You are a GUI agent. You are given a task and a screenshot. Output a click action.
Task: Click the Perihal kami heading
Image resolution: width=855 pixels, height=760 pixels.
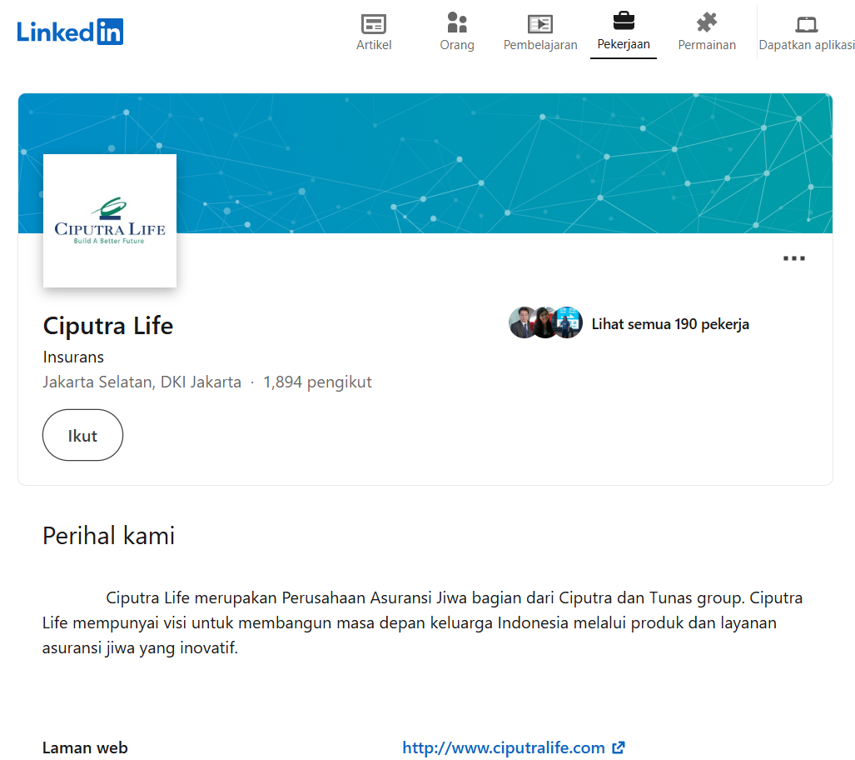tap(108, 536)
